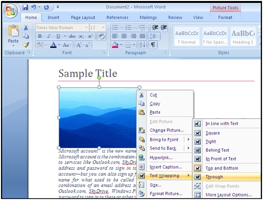Screen dimensions: 263x200
Task: Click the Save floppy disk icon
Action: pyautogui.click(x=26, y=7)
